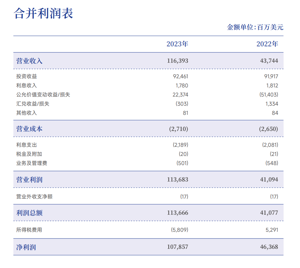The image size is (300, 268).
Task: Select the 公允价值变动收益/损失 label
Action: pyautogui.click(x=43, y=95)
